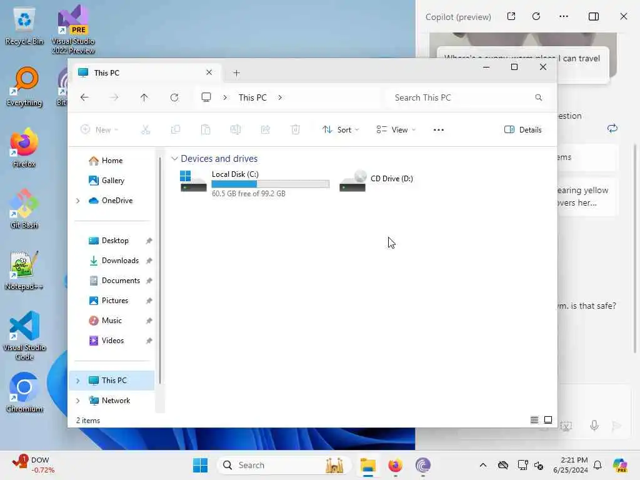Open clock and date on taskbar
This screenshot has height=480, width=640.
point(571,465)
